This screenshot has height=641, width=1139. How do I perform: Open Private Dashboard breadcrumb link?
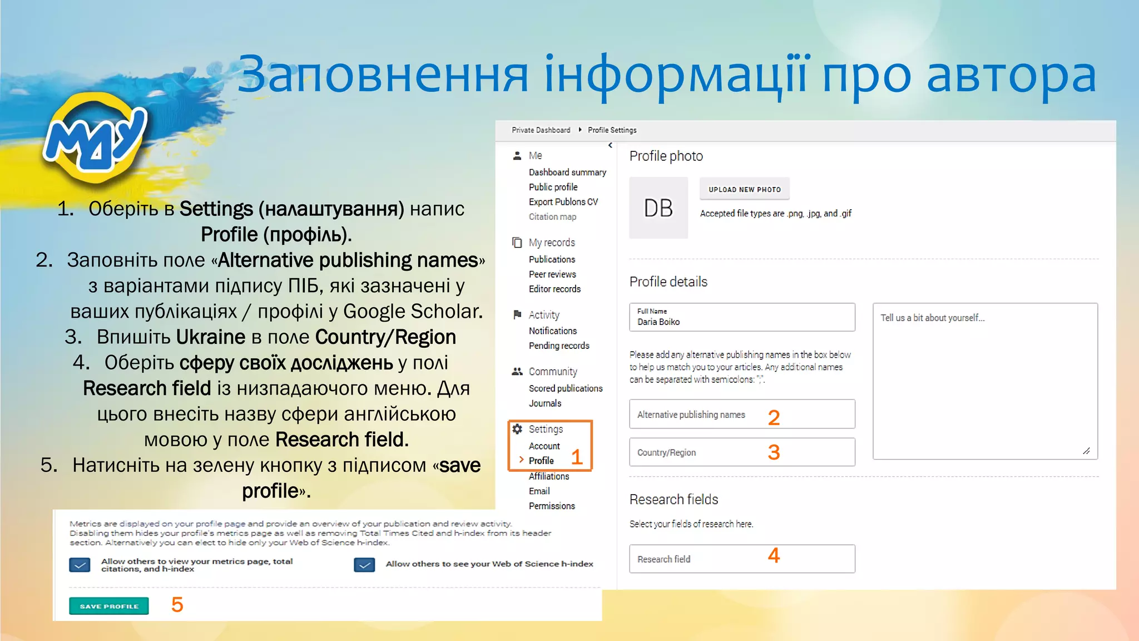541,130
